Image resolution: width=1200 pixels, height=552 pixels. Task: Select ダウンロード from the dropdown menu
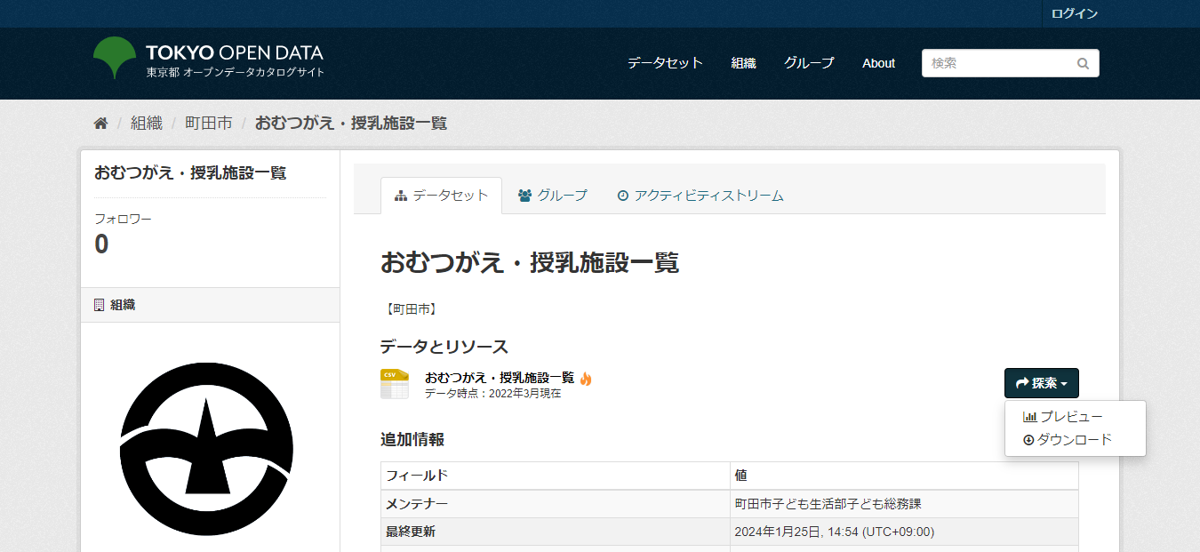[1068, 440]
